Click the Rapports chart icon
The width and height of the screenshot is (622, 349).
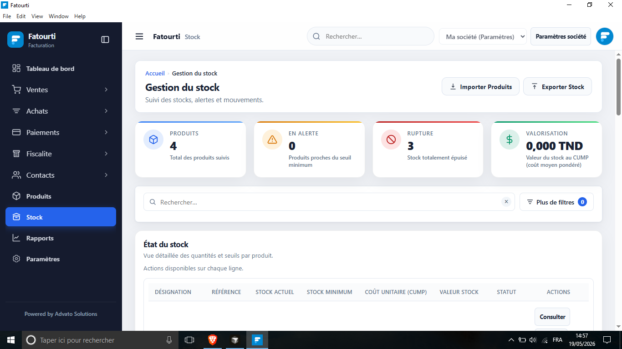pos(16,238)
